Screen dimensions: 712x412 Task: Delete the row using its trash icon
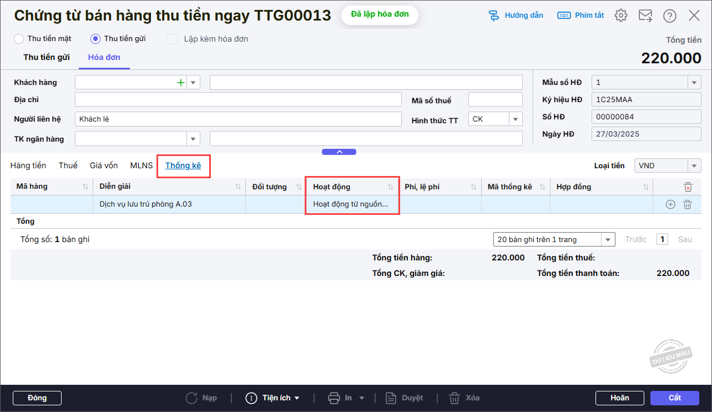coord(688,204)
